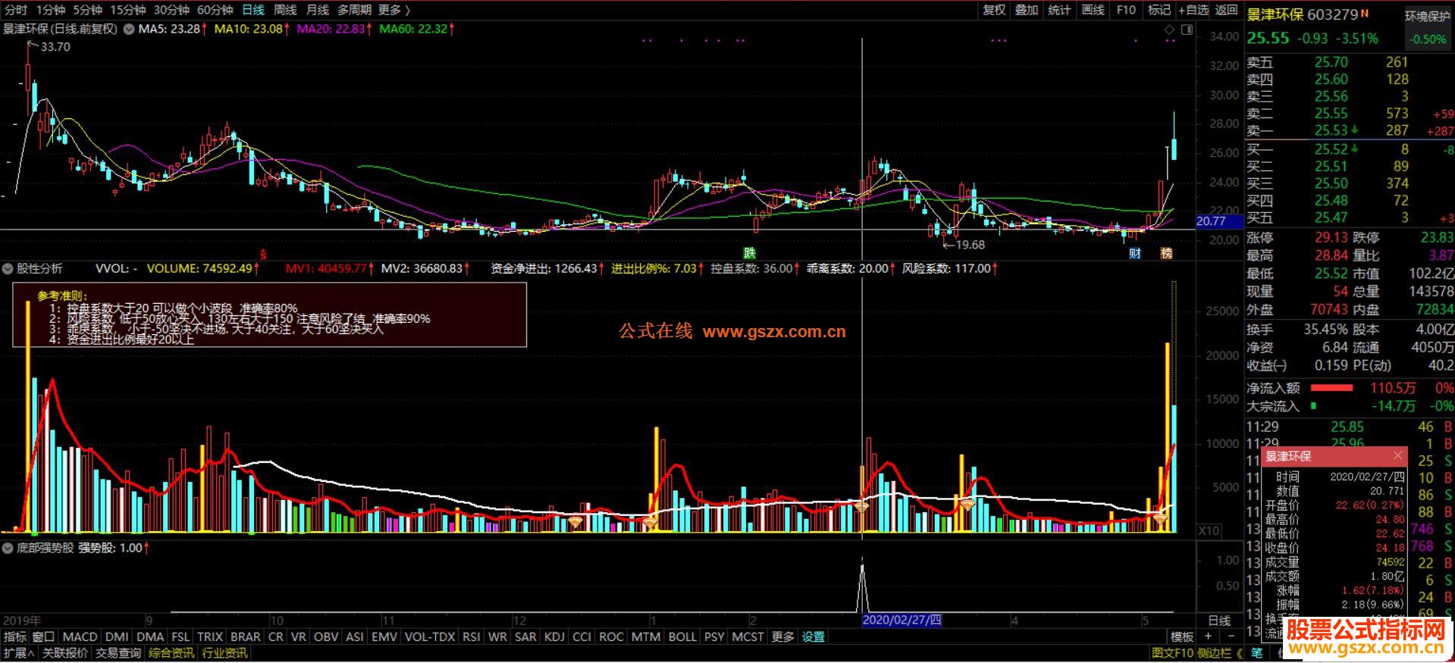Switch to the 30分钟 period tab
Viewport: 1455px width, 663px height.
171,10
